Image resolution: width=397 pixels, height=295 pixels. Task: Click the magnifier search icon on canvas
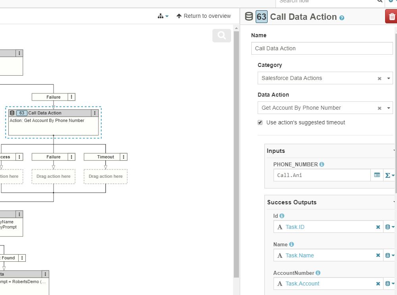click(222, 36)
